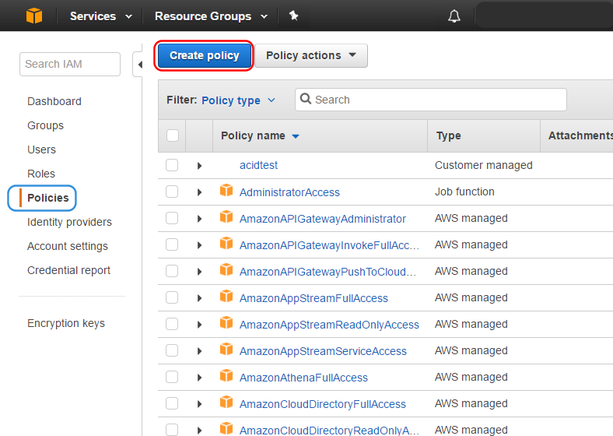Open the AmazonAppStreamServiceAccess policy link
Screen dimensions: 613x436
pyautogui.click(x=323, y=351)
